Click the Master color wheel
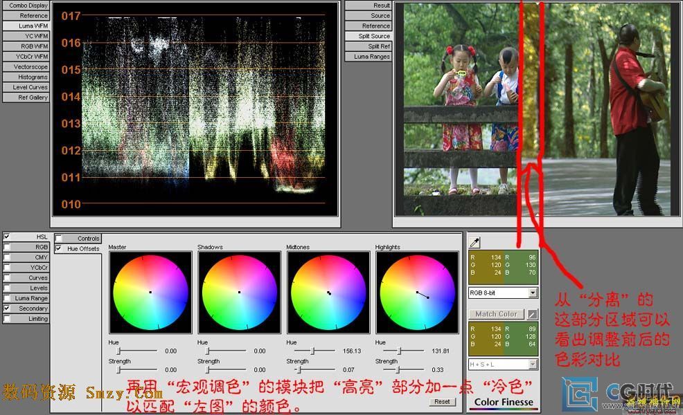683x415 pixels. 150,293
